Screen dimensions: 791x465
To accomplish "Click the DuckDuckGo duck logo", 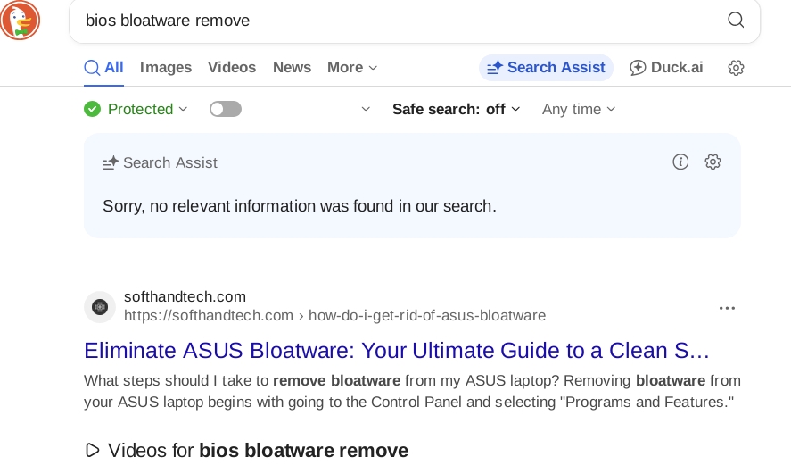I will (20, 20).
